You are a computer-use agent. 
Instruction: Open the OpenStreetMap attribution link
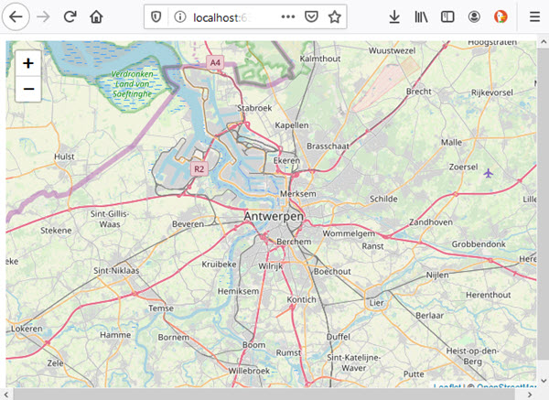[x=506, y=386]
